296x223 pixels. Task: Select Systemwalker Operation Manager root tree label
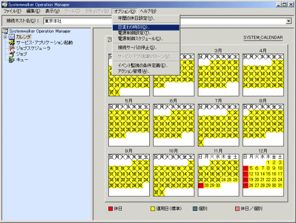(x=40, y=31)
